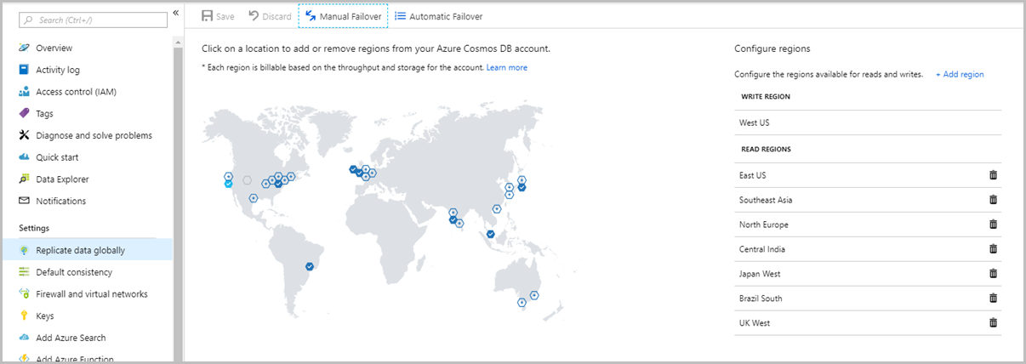Open the Tags sidebar icon
1026x364 pixels.
pyautogui.click(x=24, y=113)
